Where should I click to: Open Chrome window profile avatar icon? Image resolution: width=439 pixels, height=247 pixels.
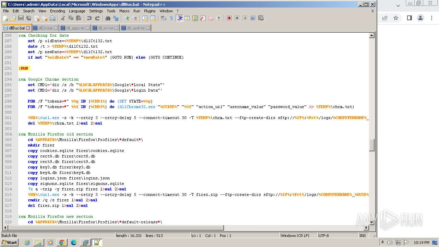point(420,18)
